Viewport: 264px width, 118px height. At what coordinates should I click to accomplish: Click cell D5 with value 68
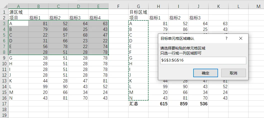[78, 35]
